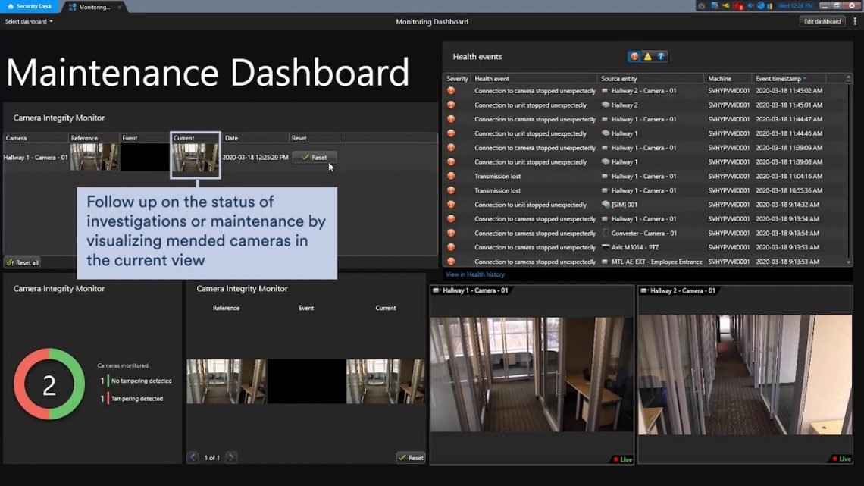Open the Select dashboard dropdown

point(28,21)
